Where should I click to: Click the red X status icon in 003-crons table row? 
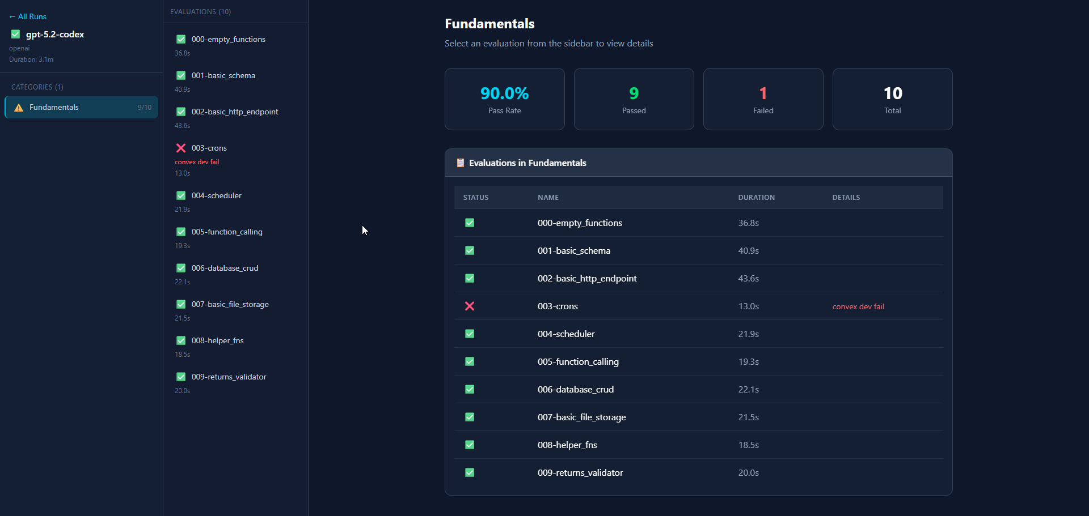point(470,306)
